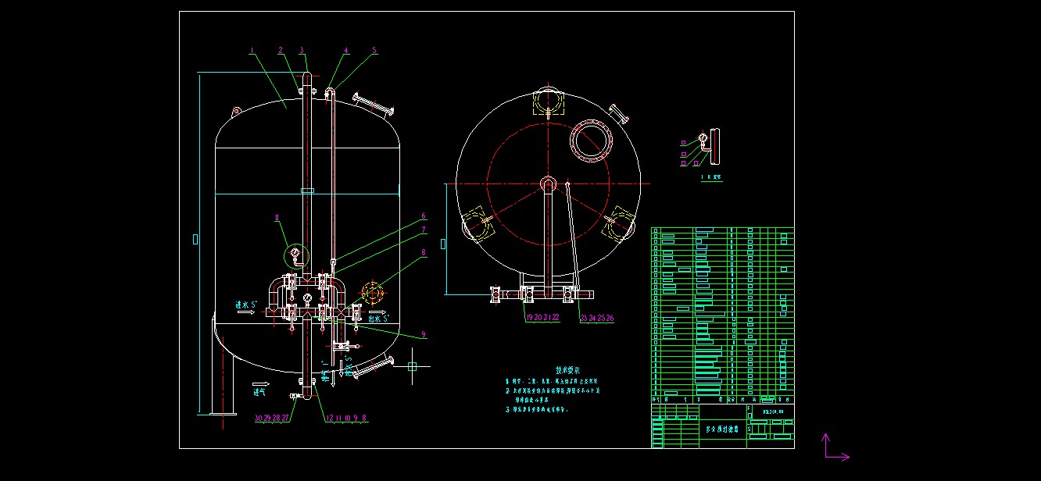
Task: Click the callout label "12 11 10 9 8"
Action: (346, 419)
